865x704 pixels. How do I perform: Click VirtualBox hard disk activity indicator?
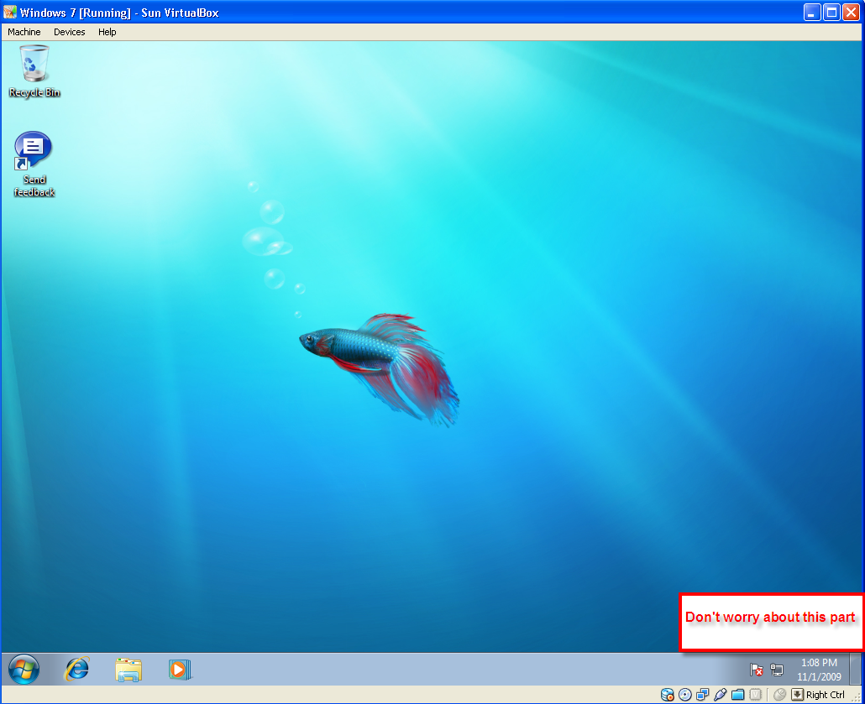tap(668, 695)
